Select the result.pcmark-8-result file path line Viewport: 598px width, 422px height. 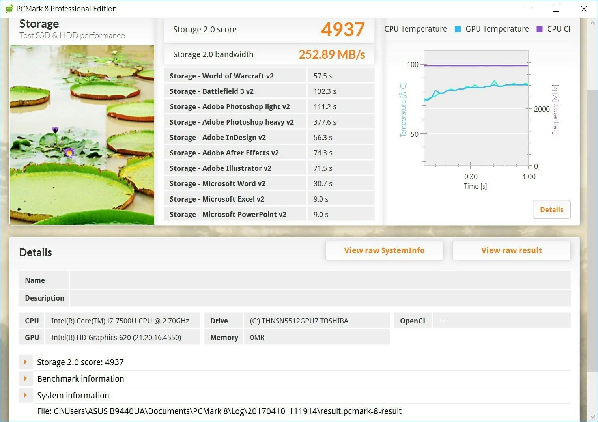219,411
